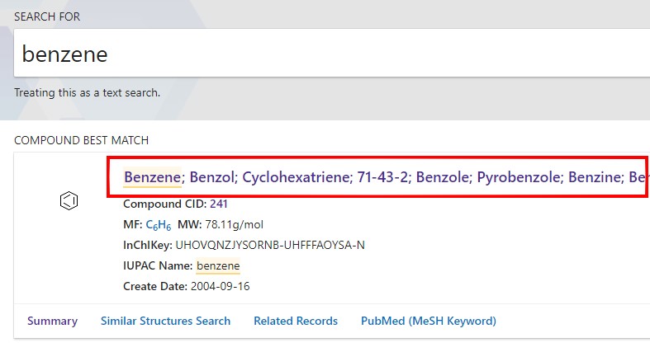Click the Benzol synonym in the title

click(x=211, y=177)
